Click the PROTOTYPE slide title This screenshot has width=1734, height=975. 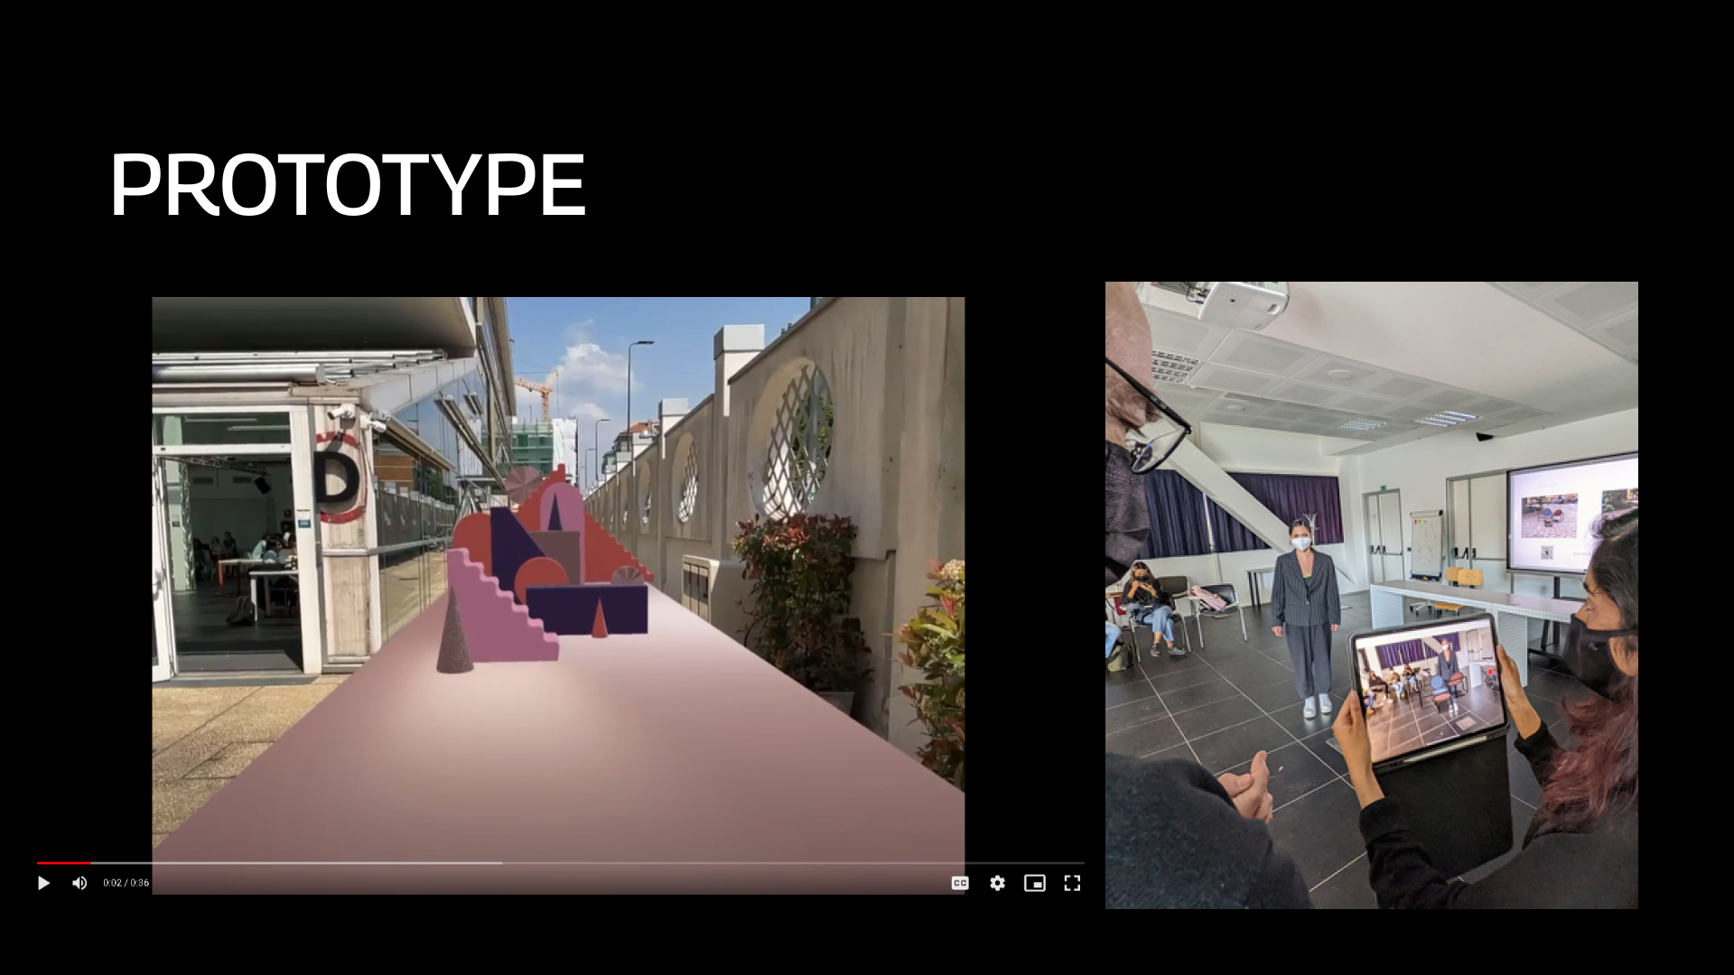point(348,185)
